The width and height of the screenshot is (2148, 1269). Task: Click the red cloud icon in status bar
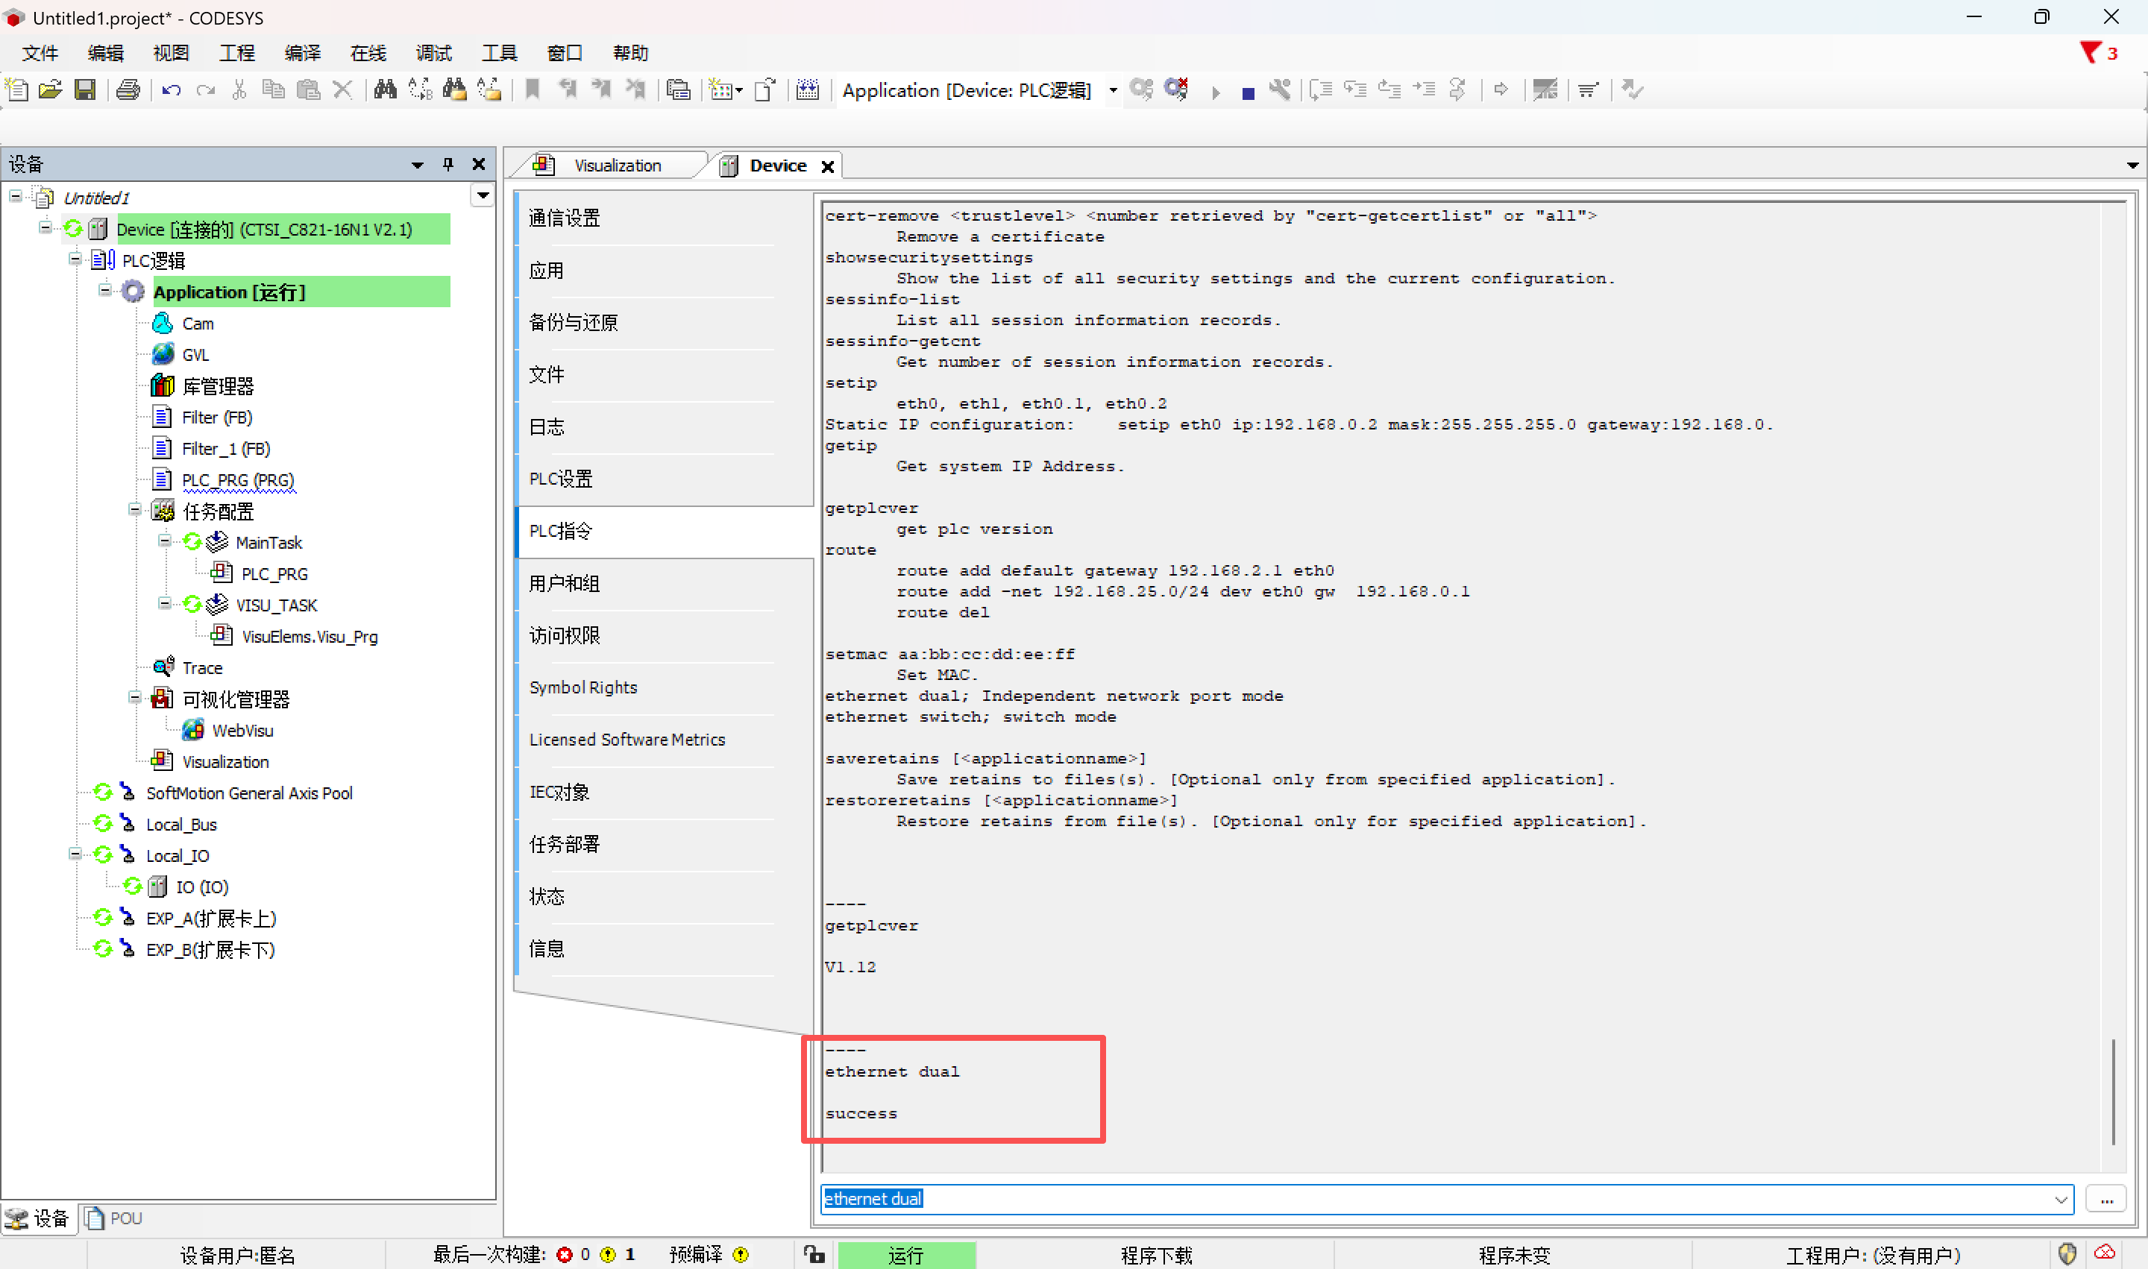coord(2105,1253)
